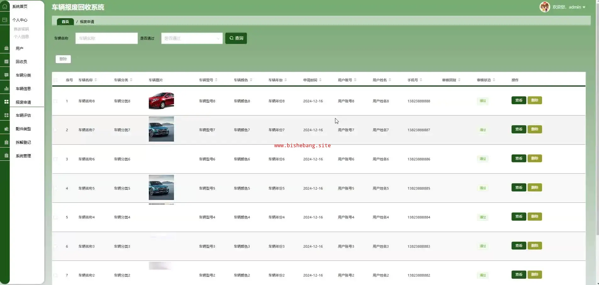Click the card icon beside 个人中心
The height and width of the screenshot is (285, 599).
click(x=5, y=20)
